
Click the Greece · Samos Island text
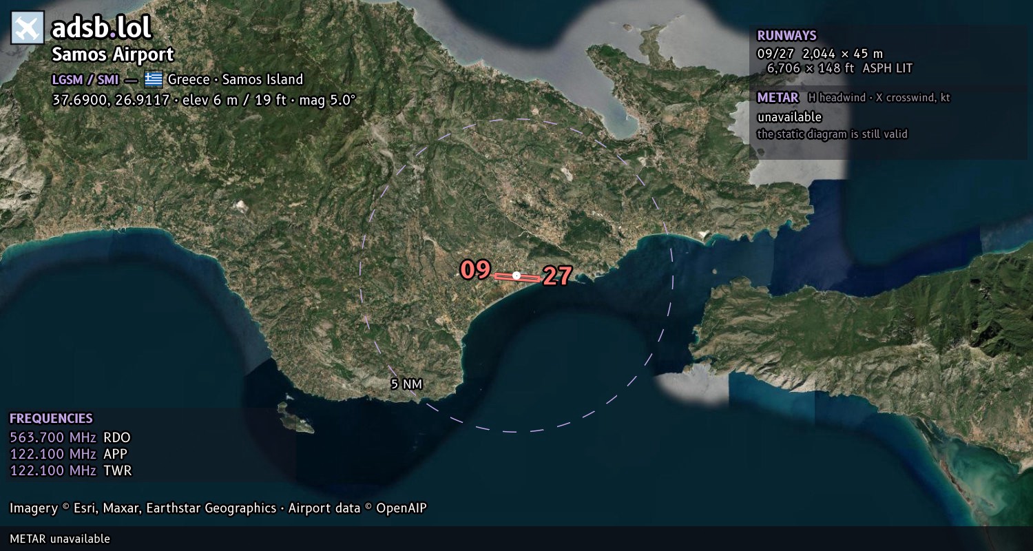point(236,79)
